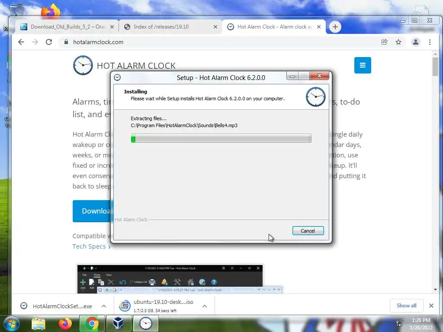
Task: Open Windows Explorer from the taskbar
Action: click(x=39, y=324)
